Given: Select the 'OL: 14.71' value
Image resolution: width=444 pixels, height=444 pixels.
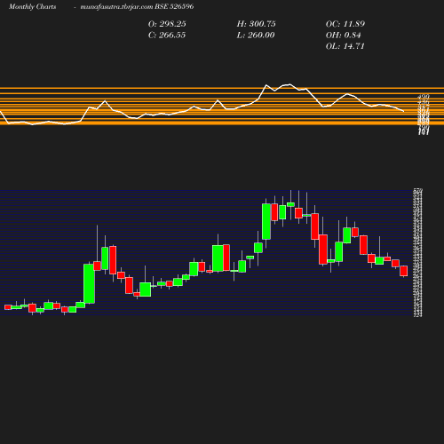Looking at the screenshot, I should point(345,46).
